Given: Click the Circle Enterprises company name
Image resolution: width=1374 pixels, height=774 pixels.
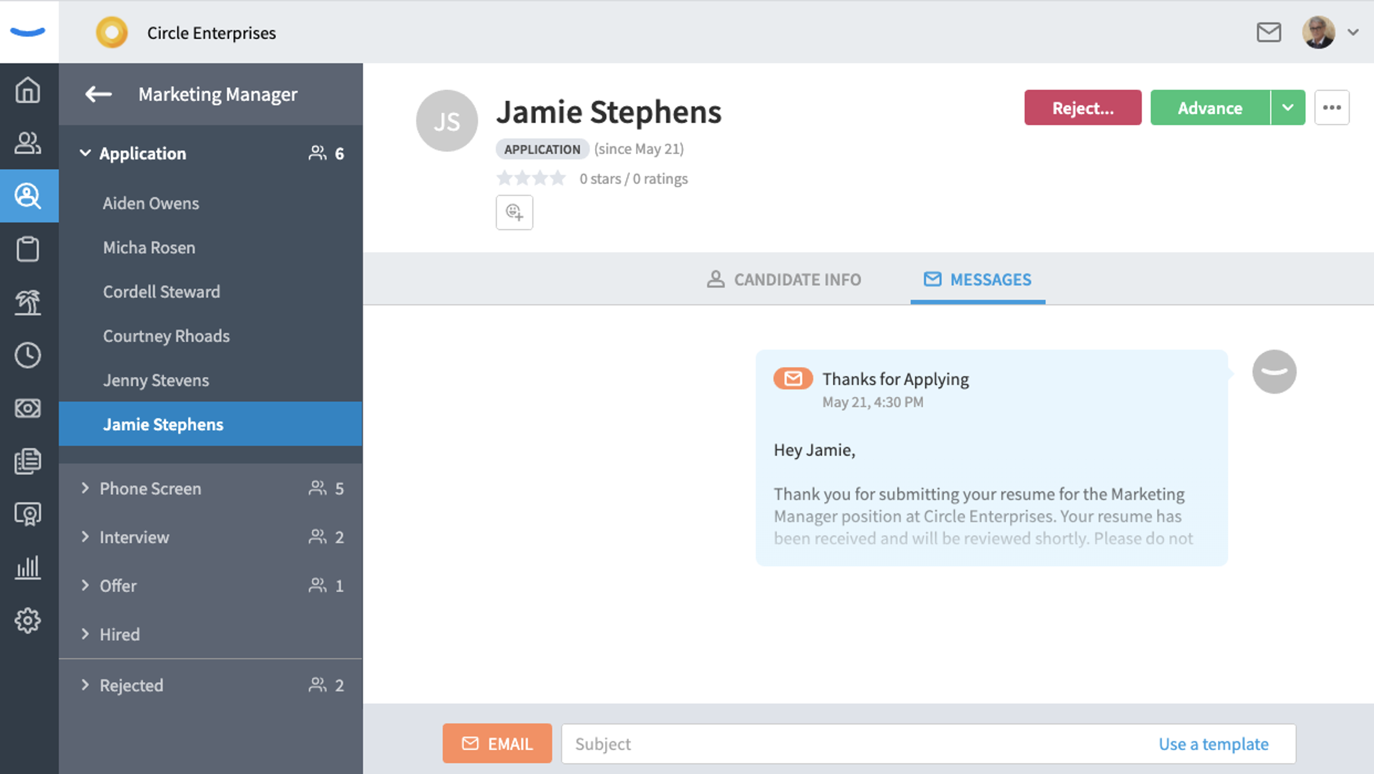Looking at the screenshot, I should pos(211,33).
